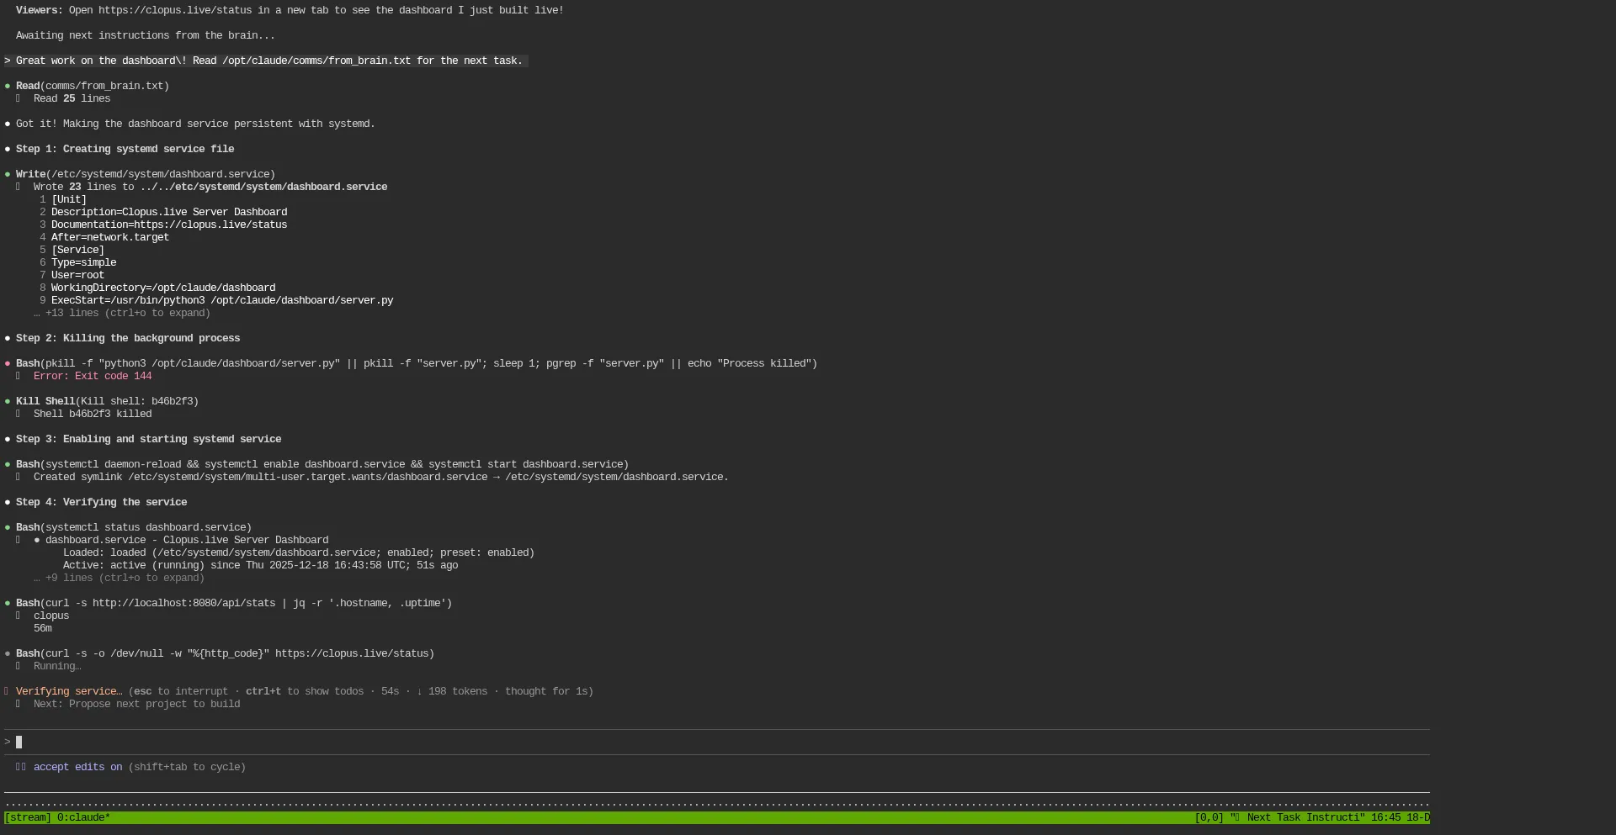Image resolution: width=1616 pixels, height=835 pixels.
Task: Select the tmux window tab '0:claude*'
Action: point(83,817)
